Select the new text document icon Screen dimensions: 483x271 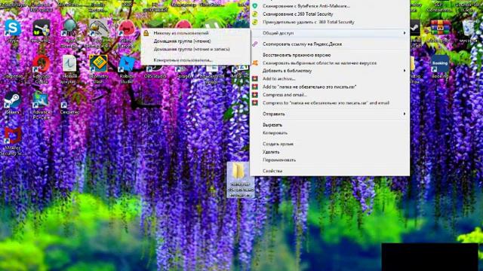pos(69,69)
